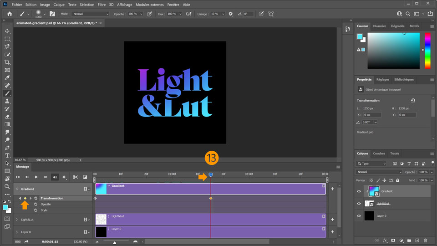The image size is (437, 246).
Task: Open the brush Mode dropdown
Action: (x=91, y=14)
